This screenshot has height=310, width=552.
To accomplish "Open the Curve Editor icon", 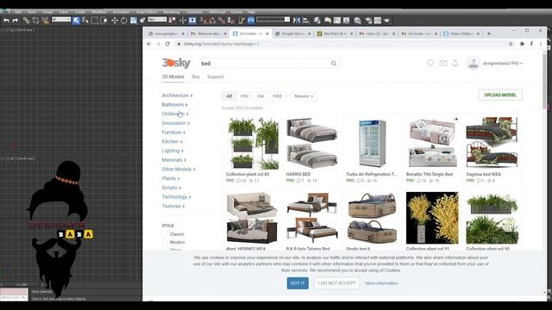I will click(337, 21).
